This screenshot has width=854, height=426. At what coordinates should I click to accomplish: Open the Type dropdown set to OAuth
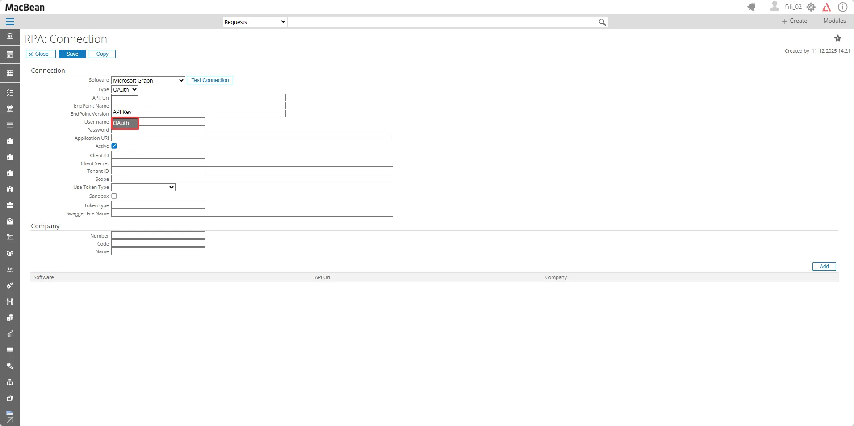(124, 89)
